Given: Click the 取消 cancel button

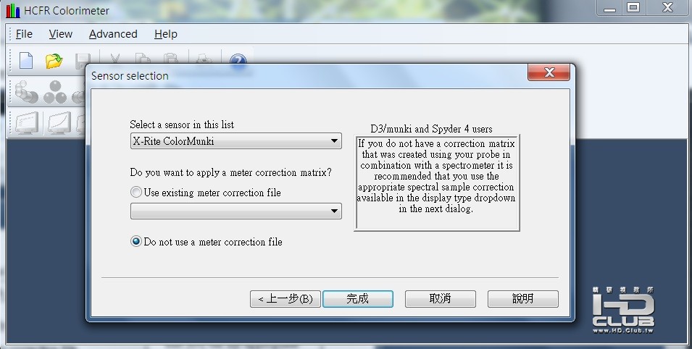Looking at the screenshot, I should point(440,299).
